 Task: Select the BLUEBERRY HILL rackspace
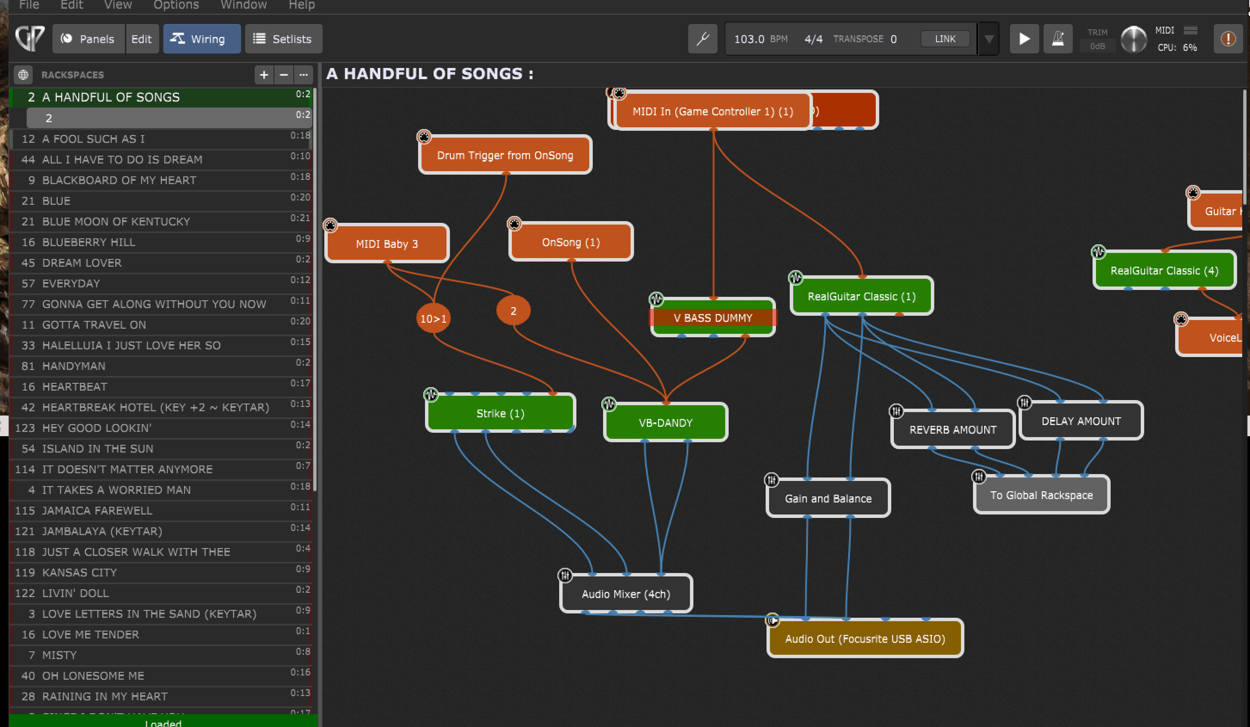point(161,242)
